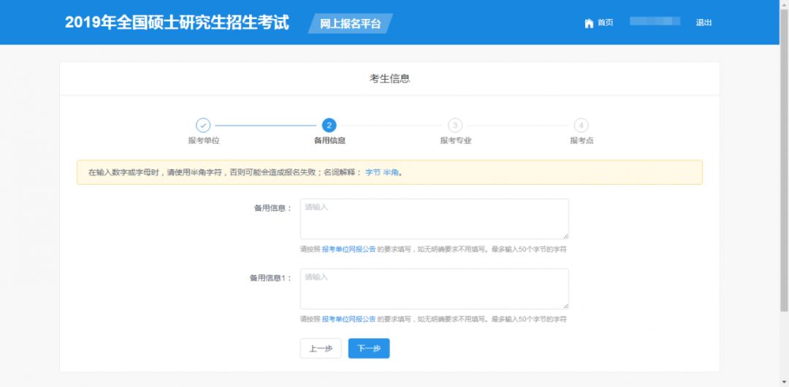Screen dimensions: 789x387
Task: Click the blurred username in header
Action: 655,21
